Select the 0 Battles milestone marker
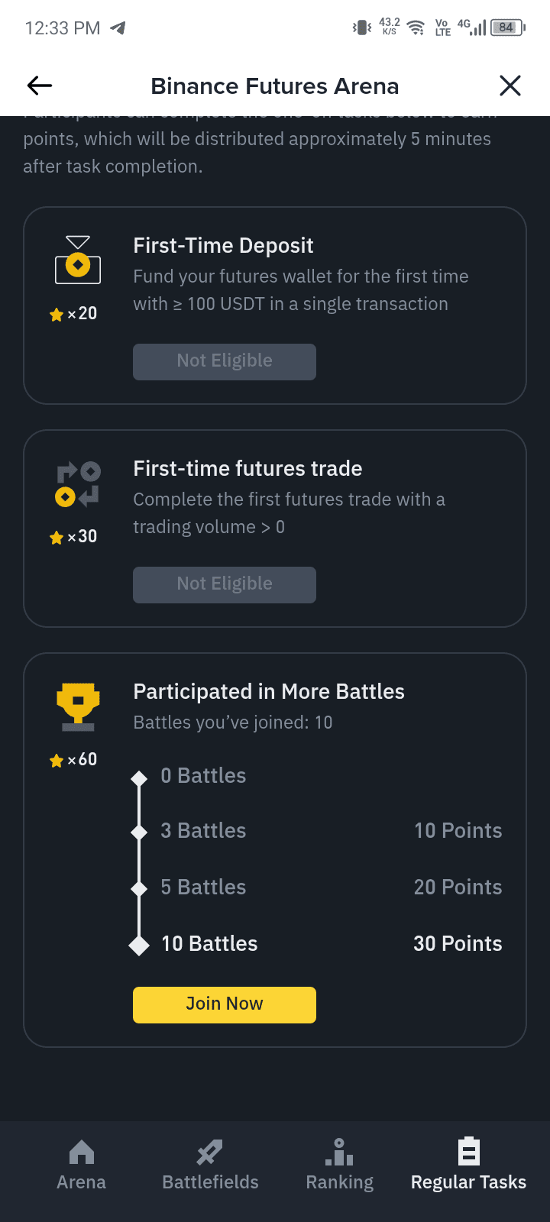This screenshot has height=1222, width=550. point(139,778)
